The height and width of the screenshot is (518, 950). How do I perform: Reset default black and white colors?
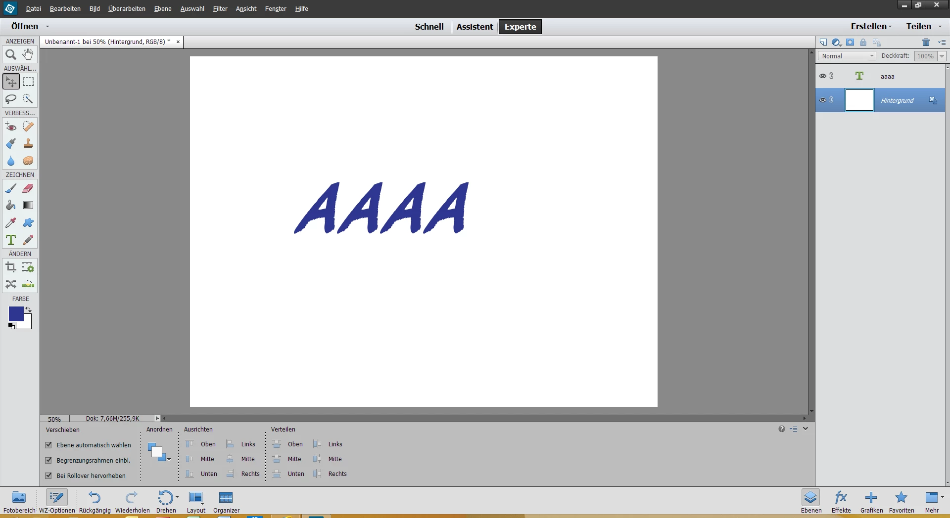tap(12, 325)
